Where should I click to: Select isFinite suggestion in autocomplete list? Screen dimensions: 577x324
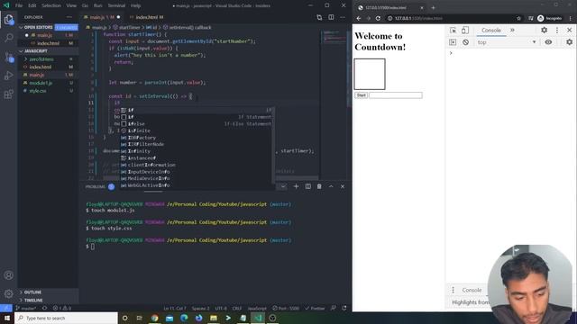(197, 130)
